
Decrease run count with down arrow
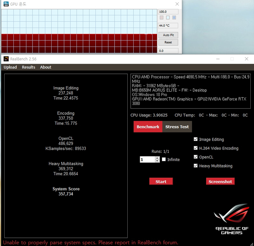pyautogui.click(x=157, y=161)
